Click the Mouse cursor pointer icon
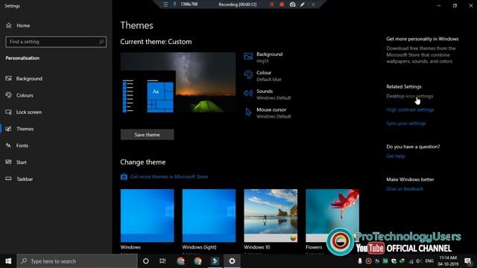The height and width of the screenshot is (268, 477). tap(248, 112)
